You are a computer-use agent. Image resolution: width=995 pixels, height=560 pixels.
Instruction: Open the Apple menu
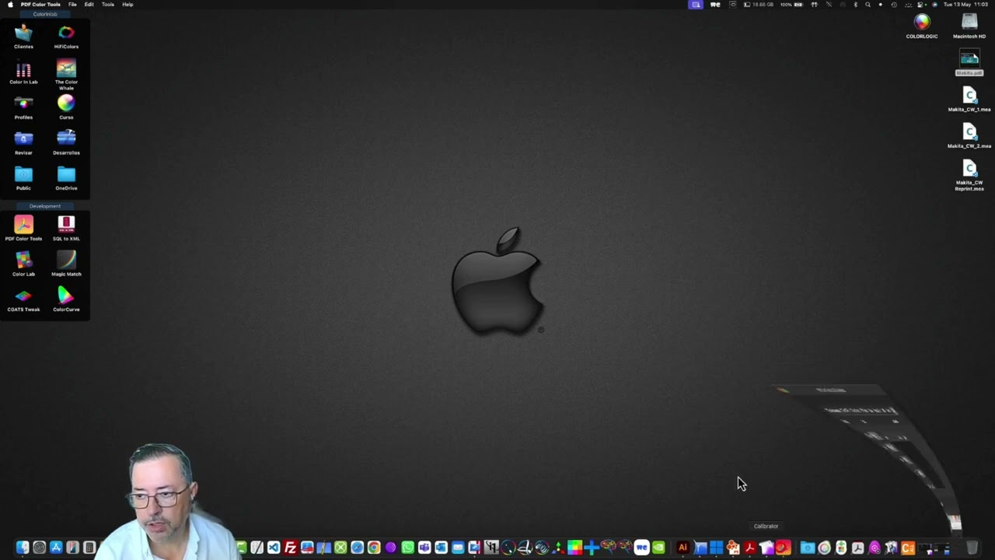click(10, 5)
